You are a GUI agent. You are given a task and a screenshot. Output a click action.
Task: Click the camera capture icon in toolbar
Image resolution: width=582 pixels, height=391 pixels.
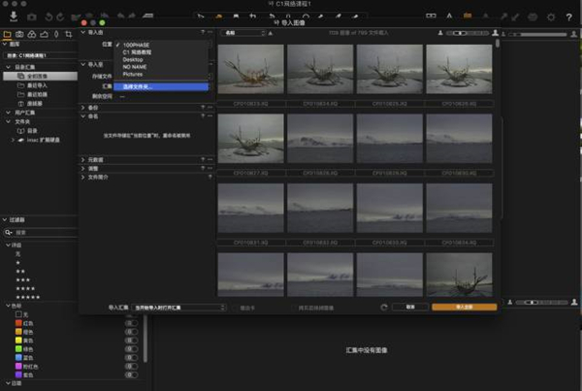tap(32, 16)
